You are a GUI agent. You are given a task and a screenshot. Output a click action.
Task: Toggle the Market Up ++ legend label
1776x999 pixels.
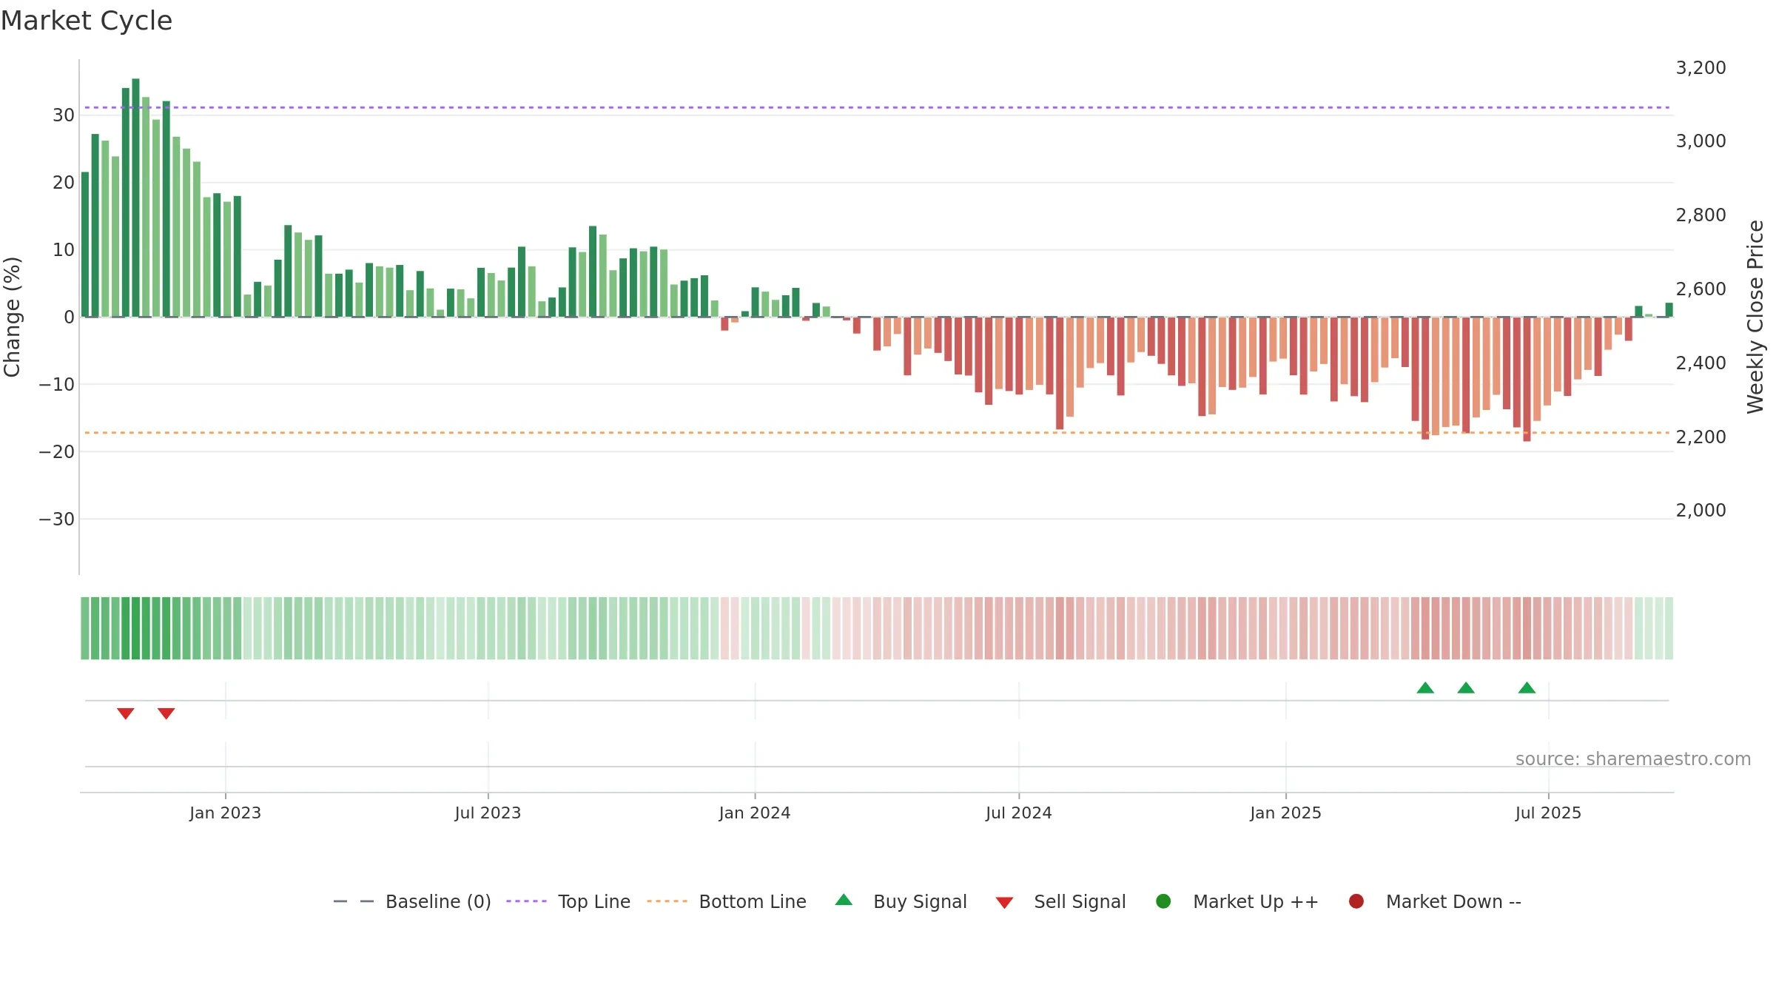point(1256,901)
